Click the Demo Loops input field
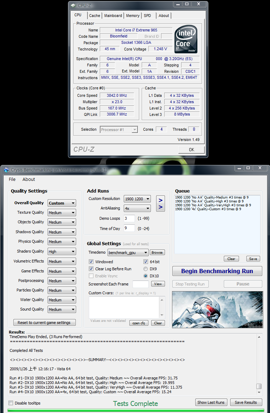The width and height of the screenshot is (270, 413). pyautogui.click(x=129, y=219)
